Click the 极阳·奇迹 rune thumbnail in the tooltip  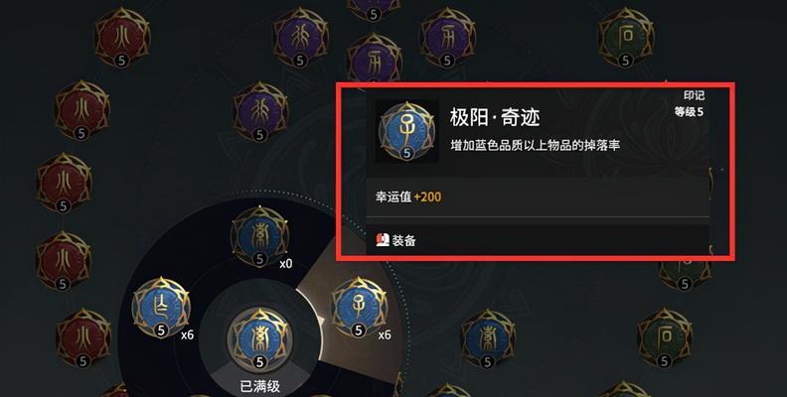pyautogui.click(x=406, y=131)
